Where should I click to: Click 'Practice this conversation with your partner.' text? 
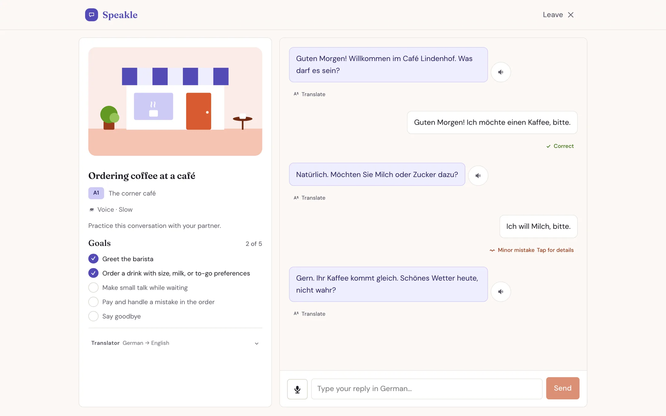(155, 226)
